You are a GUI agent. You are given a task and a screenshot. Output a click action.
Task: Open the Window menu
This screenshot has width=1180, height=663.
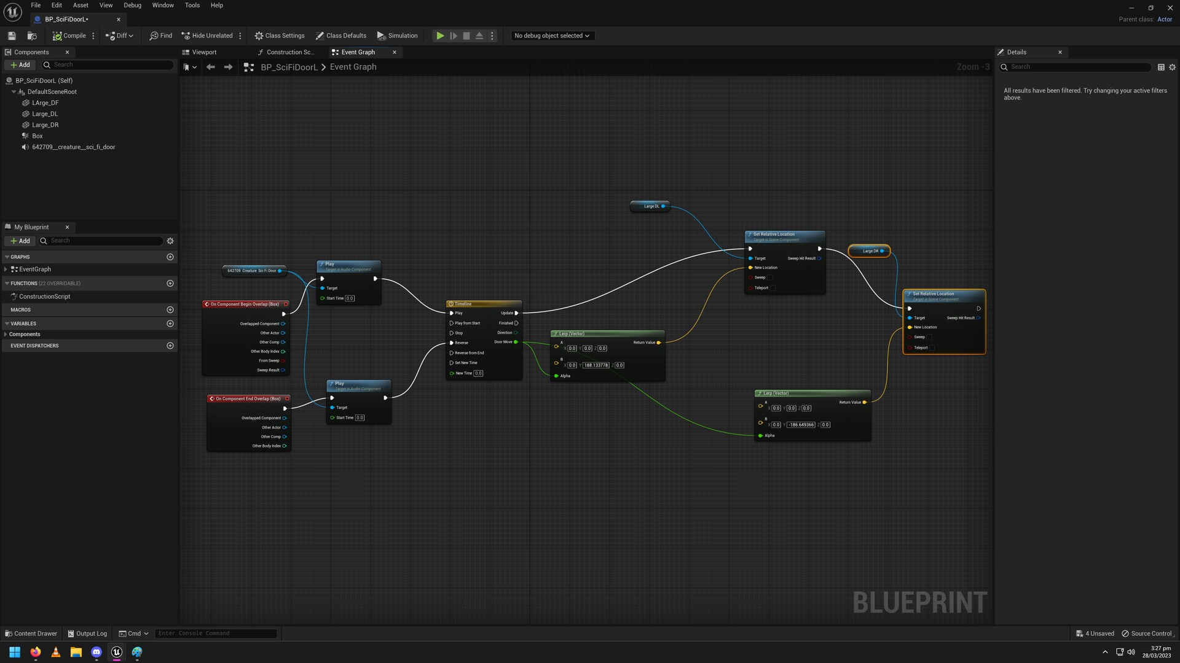(162, 5)
